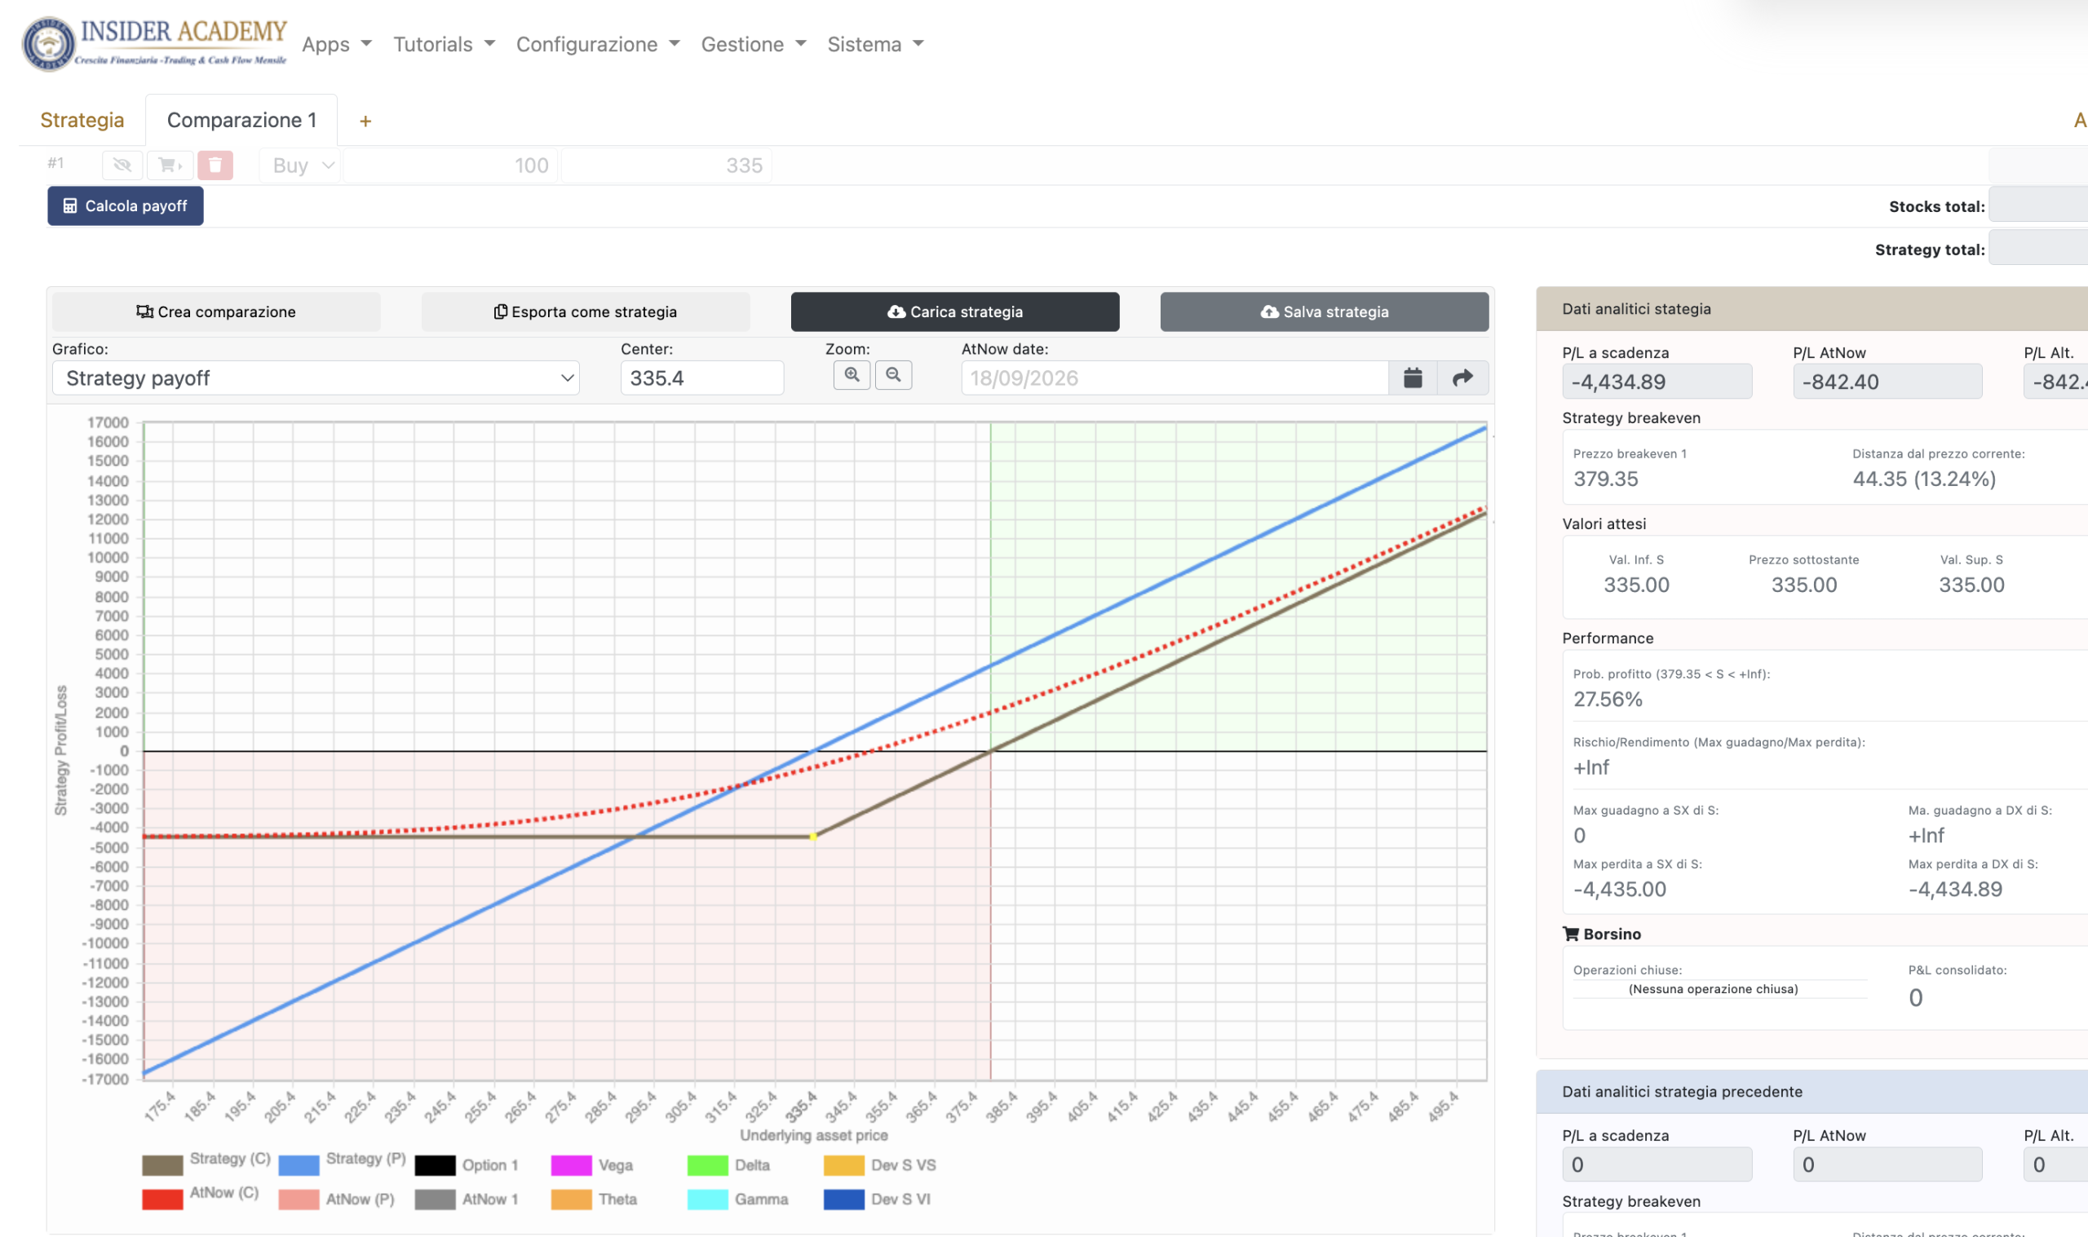Image resolution: width=2088 pixels, height=1237 pixels.
Task: Click the yellow strike marker on payoff chart
Action: pos(813,836)
